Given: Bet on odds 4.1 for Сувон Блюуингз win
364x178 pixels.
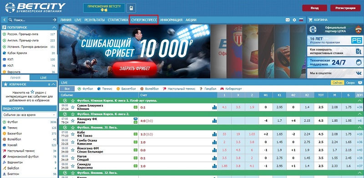Looking at the screenshot, I should pos(224,107).
